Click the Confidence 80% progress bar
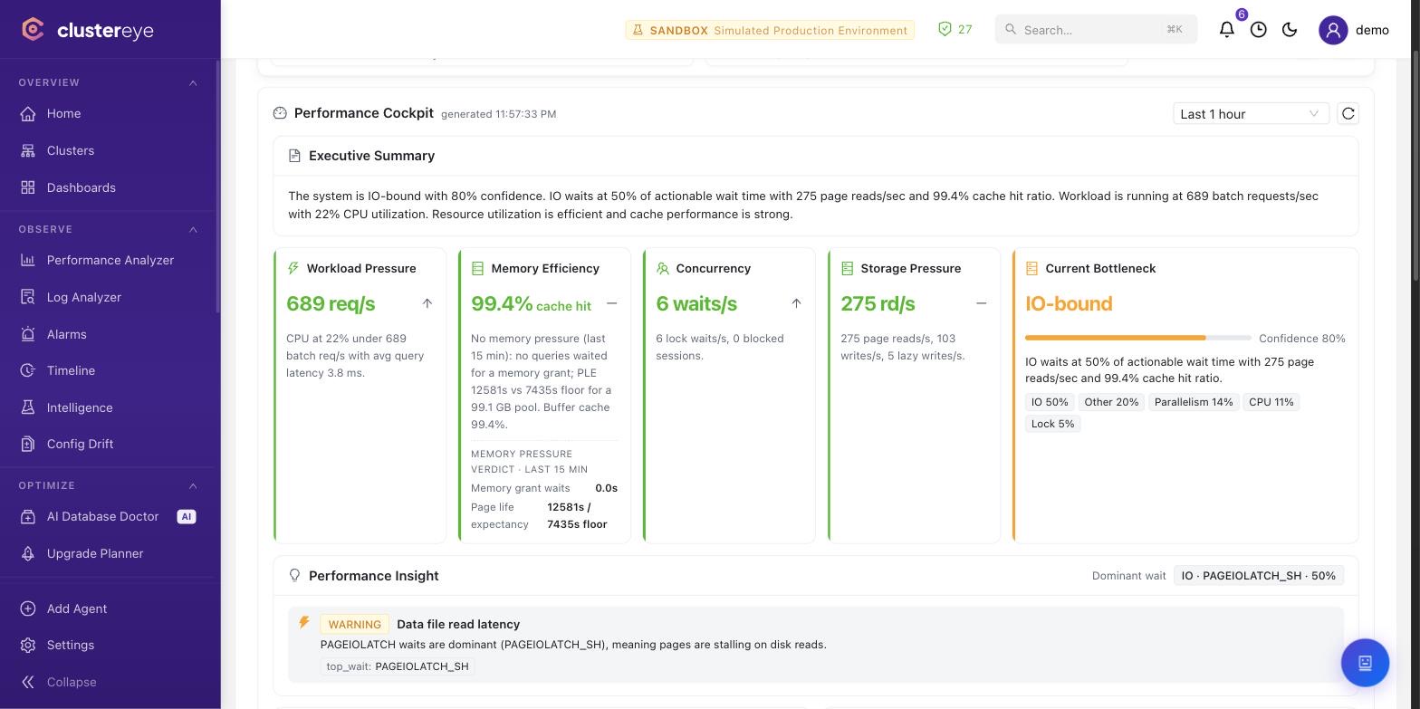The image size is (1420, 709). [x=1138, y=338]
